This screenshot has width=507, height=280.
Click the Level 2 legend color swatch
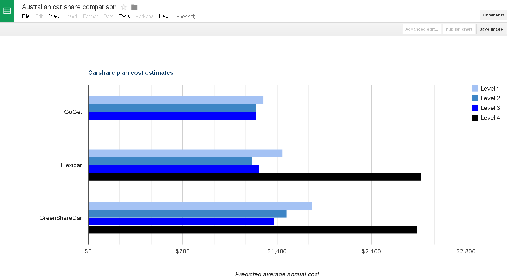475,98
